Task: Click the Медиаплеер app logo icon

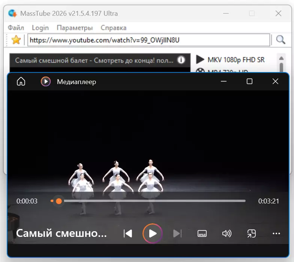Action: [x=46, y=81]
